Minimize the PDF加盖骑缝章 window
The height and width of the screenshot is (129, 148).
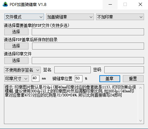(x=110, y=5)
